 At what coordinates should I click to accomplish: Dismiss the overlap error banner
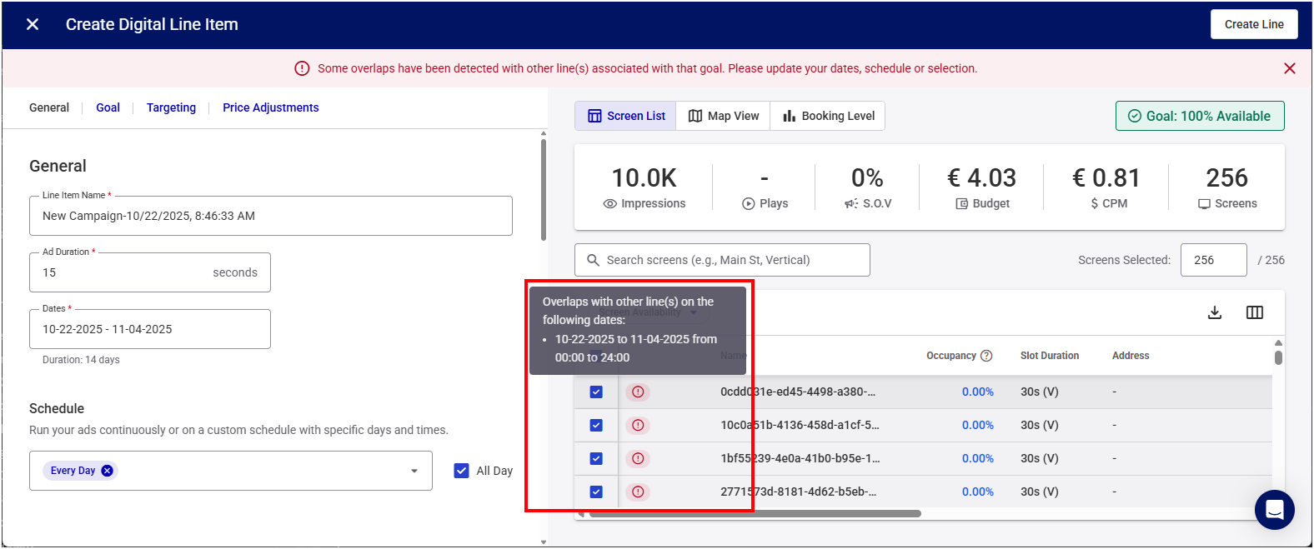pyautogui.click(x=1289, y=68)
